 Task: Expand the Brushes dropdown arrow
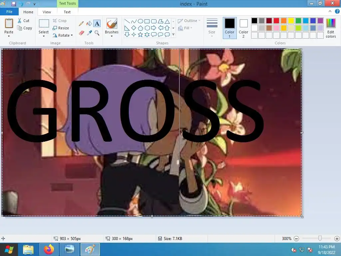pos(112,36)
